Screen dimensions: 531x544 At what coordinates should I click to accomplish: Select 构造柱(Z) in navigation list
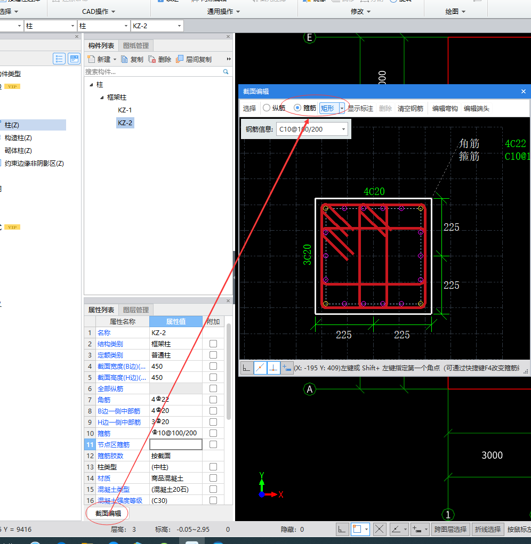[18, 138]
